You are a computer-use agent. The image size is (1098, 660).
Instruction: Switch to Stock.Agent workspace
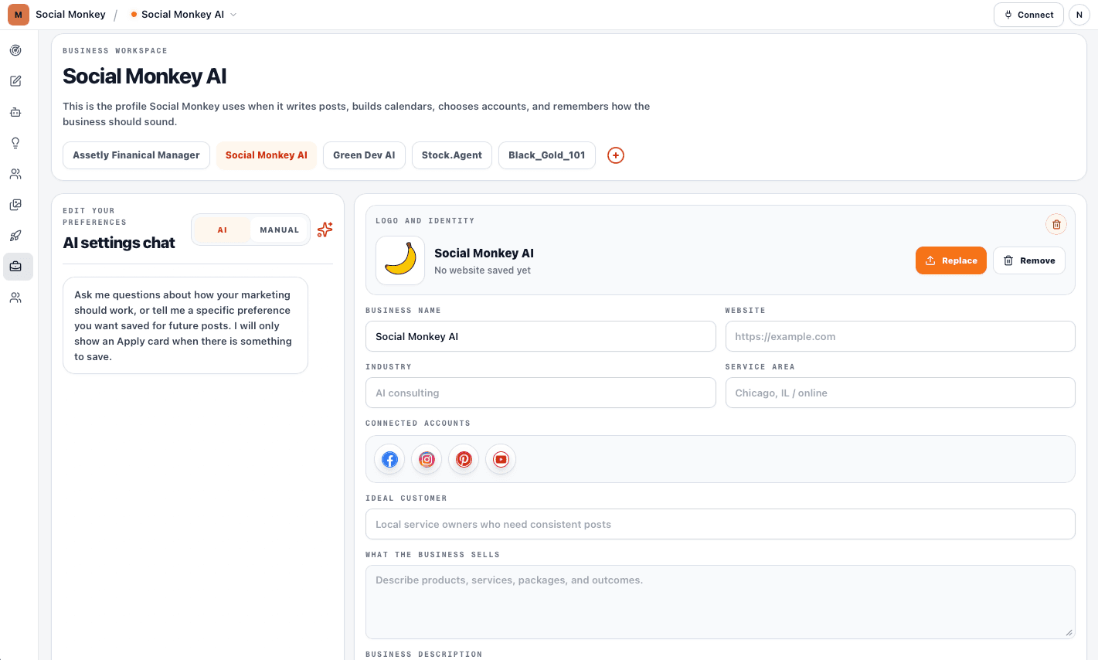(452, 155)
